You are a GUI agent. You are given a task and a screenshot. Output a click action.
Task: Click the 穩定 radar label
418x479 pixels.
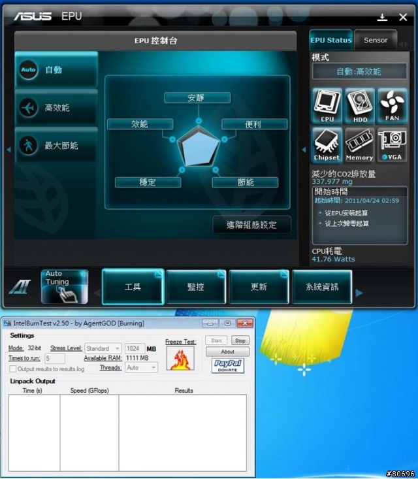(x=148, y=182)
